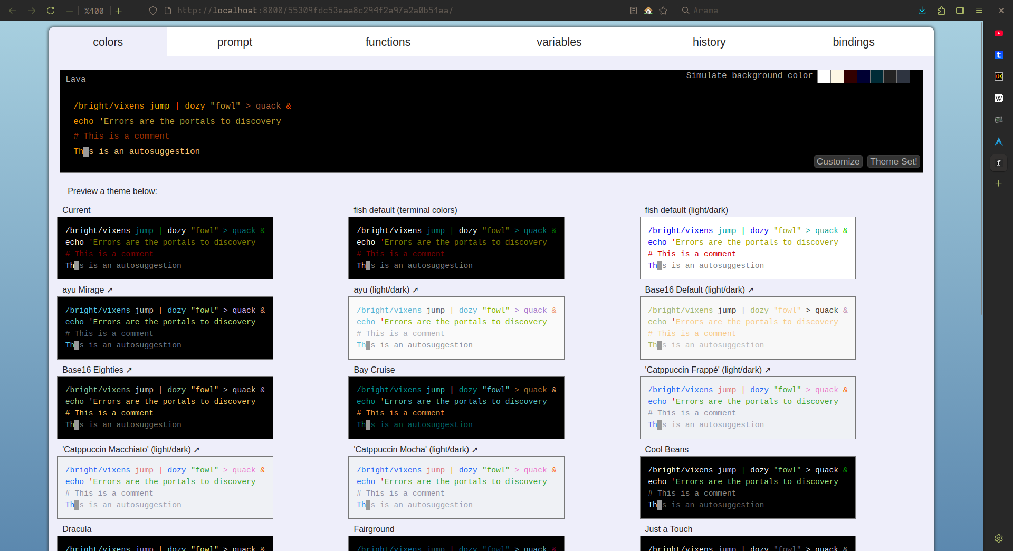Switch to the functions tab
This screenshot has width=1013, height=551.
click(388, 42)
